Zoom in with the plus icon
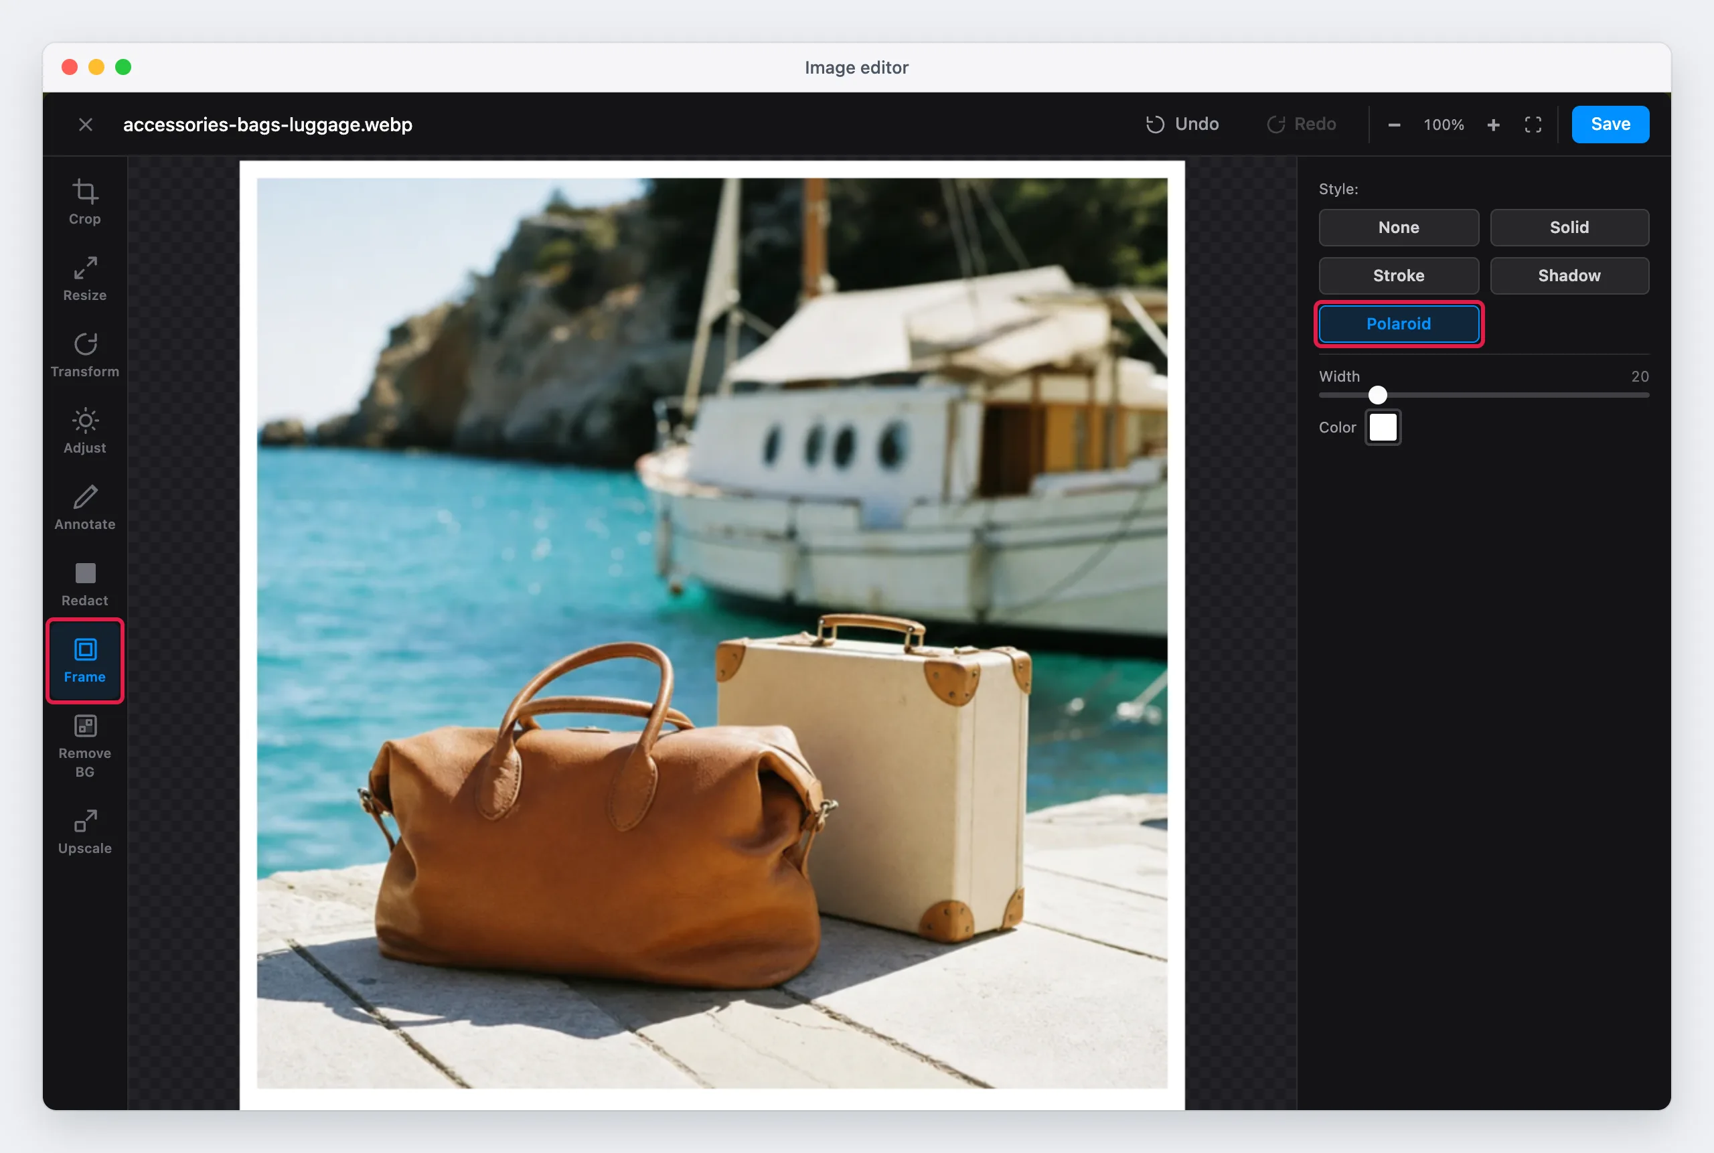 [1492, 125]
